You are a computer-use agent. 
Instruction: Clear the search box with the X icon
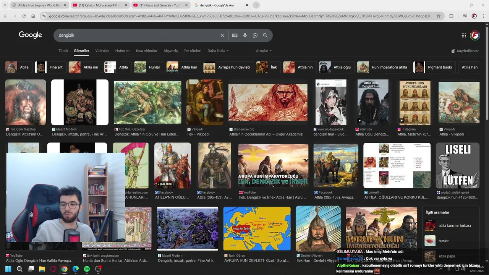pyautogui.click(x=222, y=35)
